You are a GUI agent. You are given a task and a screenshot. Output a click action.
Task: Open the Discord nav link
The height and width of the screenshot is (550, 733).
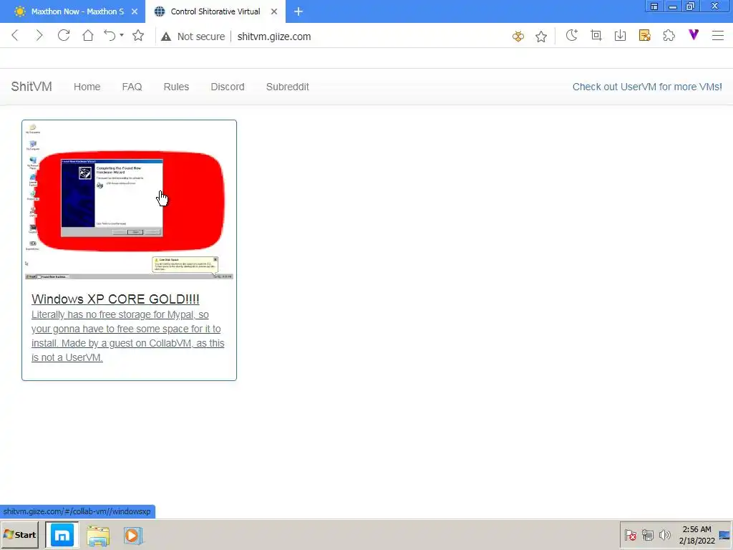coord(228,87)
